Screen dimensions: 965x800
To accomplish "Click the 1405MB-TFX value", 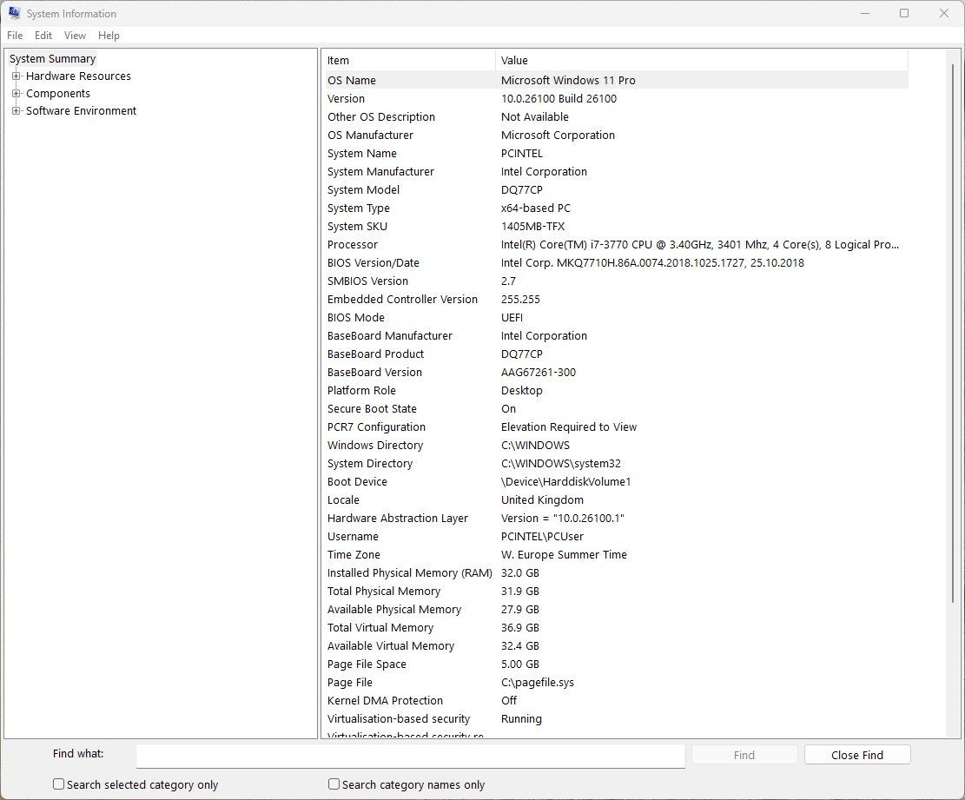I will 532,227.
